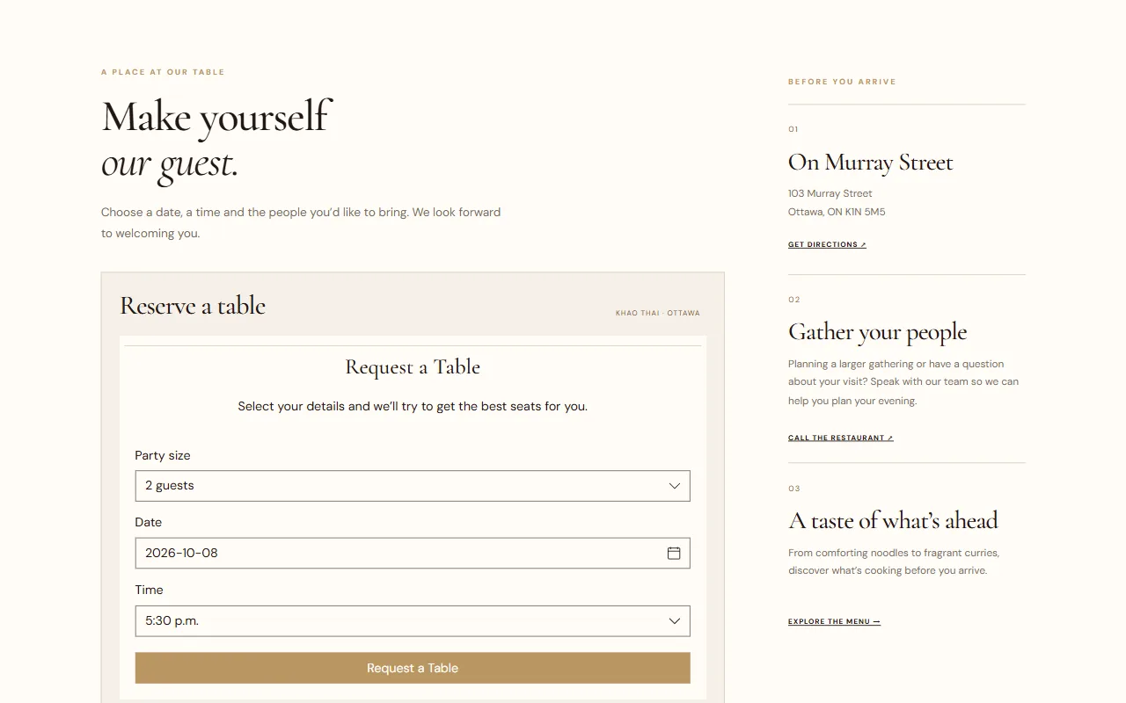1126x703 pixels.
Task: Click the Request a Table button
Action: click(413, 668)
